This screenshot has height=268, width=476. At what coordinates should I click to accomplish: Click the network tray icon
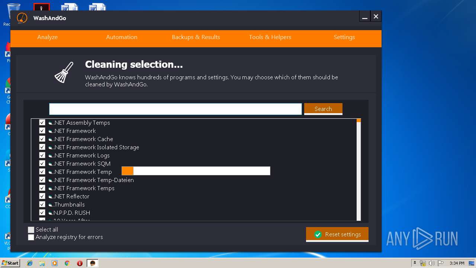tap(423, 263)
